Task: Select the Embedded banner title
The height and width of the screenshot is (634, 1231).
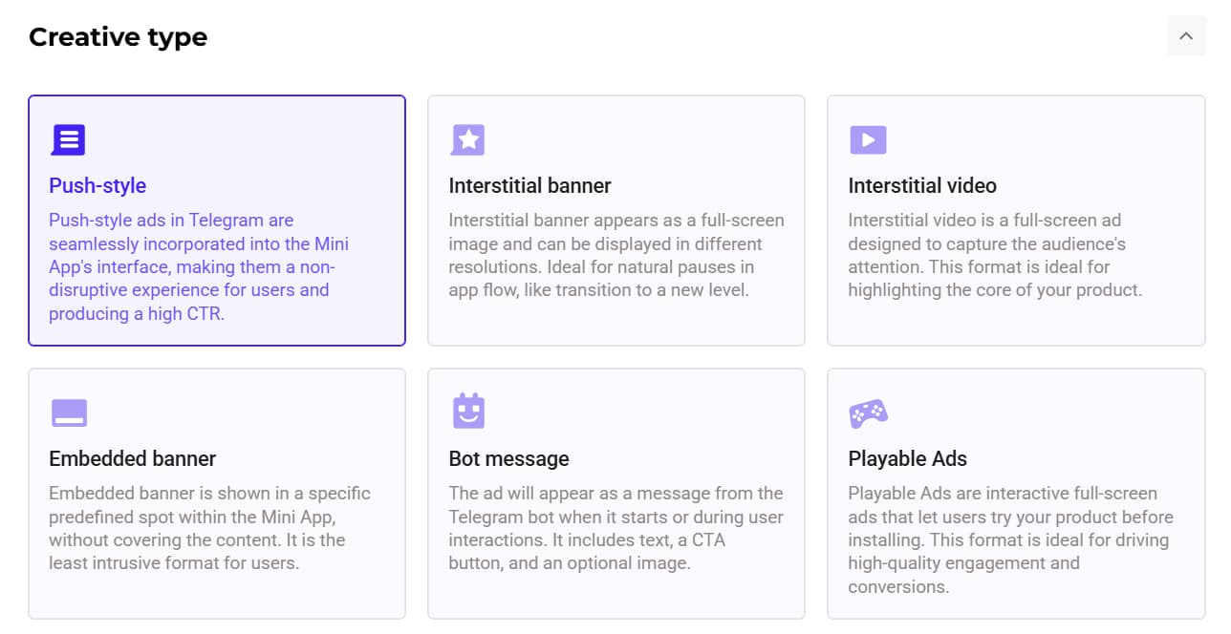Action: coord(133,458)
